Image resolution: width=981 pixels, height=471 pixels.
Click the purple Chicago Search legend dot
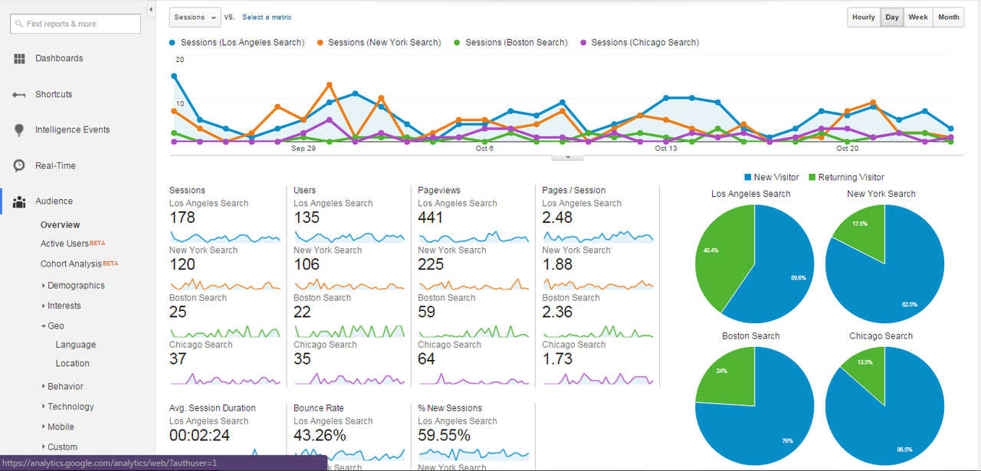(x=583, y=43)
